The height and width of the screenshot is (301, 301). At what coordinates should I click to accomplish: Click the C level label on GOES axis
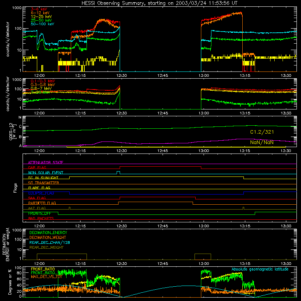point(20,126)
